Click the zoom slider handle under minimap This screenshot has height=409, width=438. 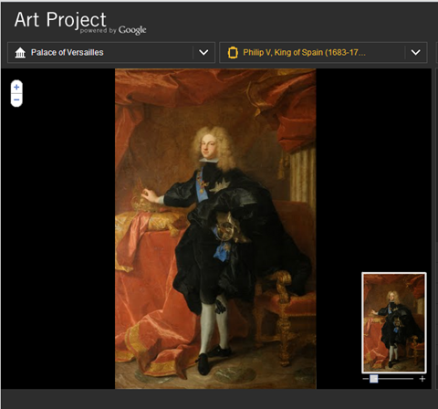[x=373, y=379]
